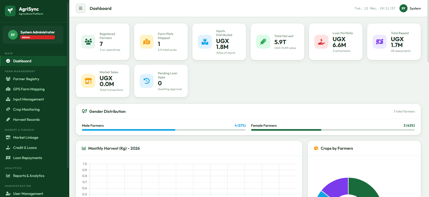Click the Inputs Distributed blue boxes icon

(205, 42)
